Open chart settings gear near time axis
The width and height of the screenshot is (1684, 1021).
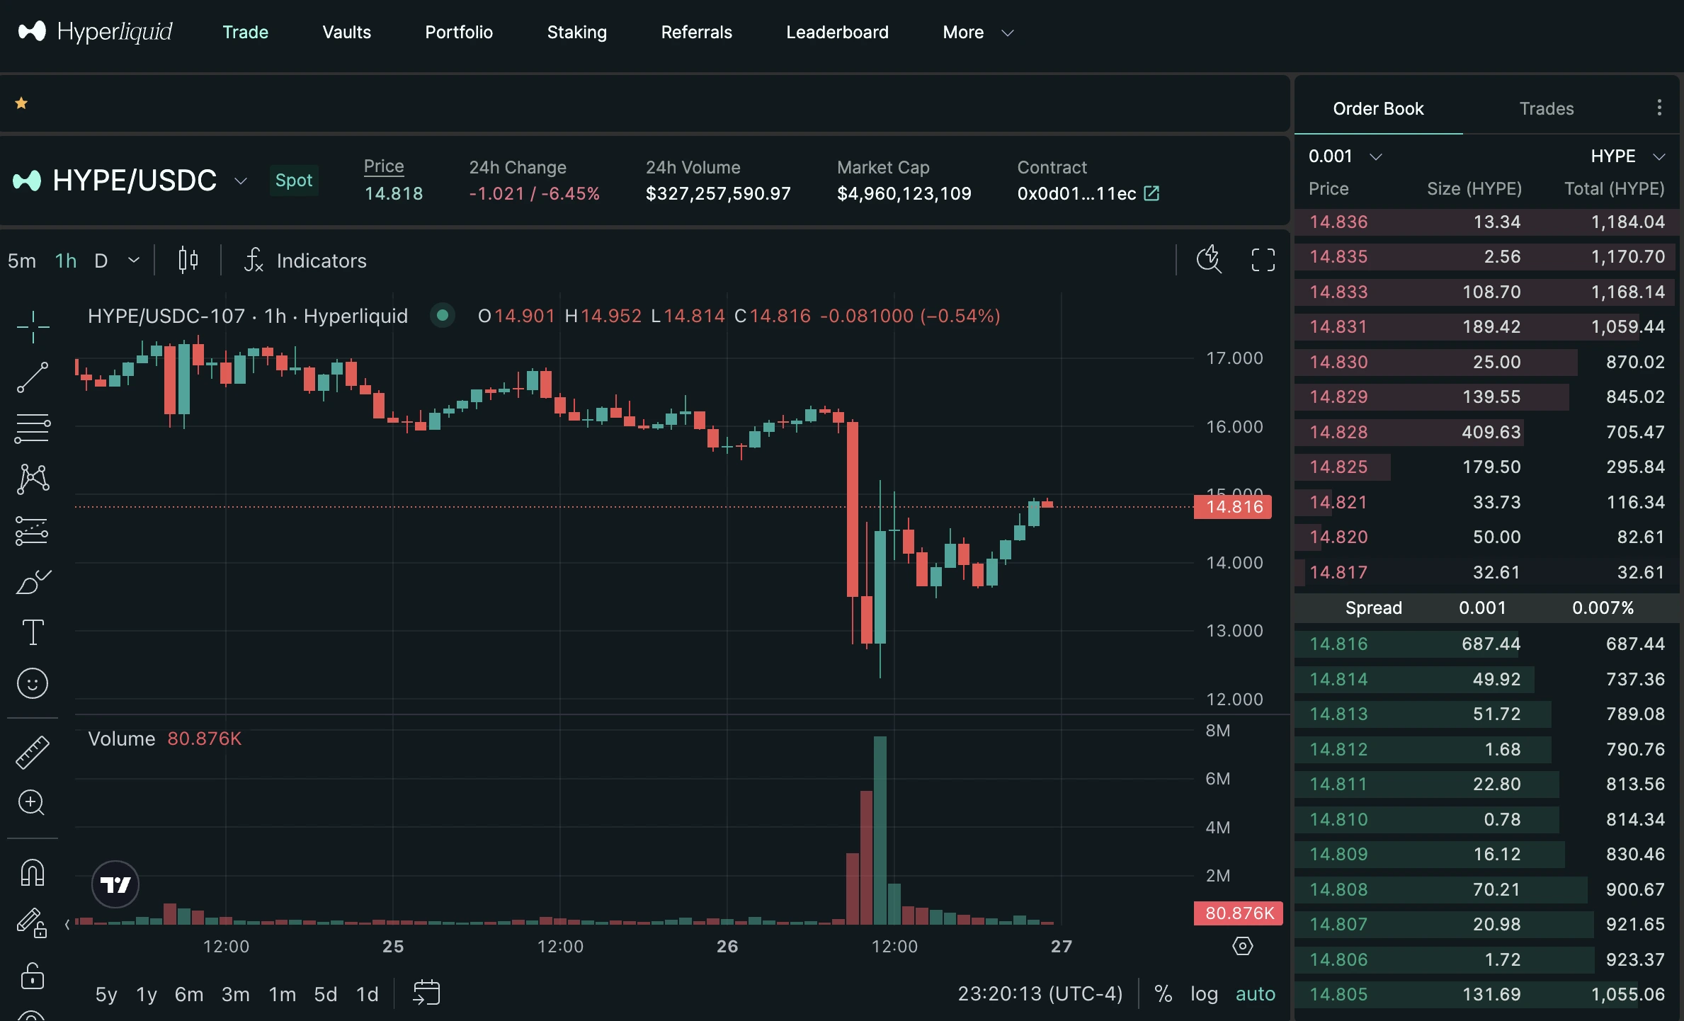(1243, 946)
